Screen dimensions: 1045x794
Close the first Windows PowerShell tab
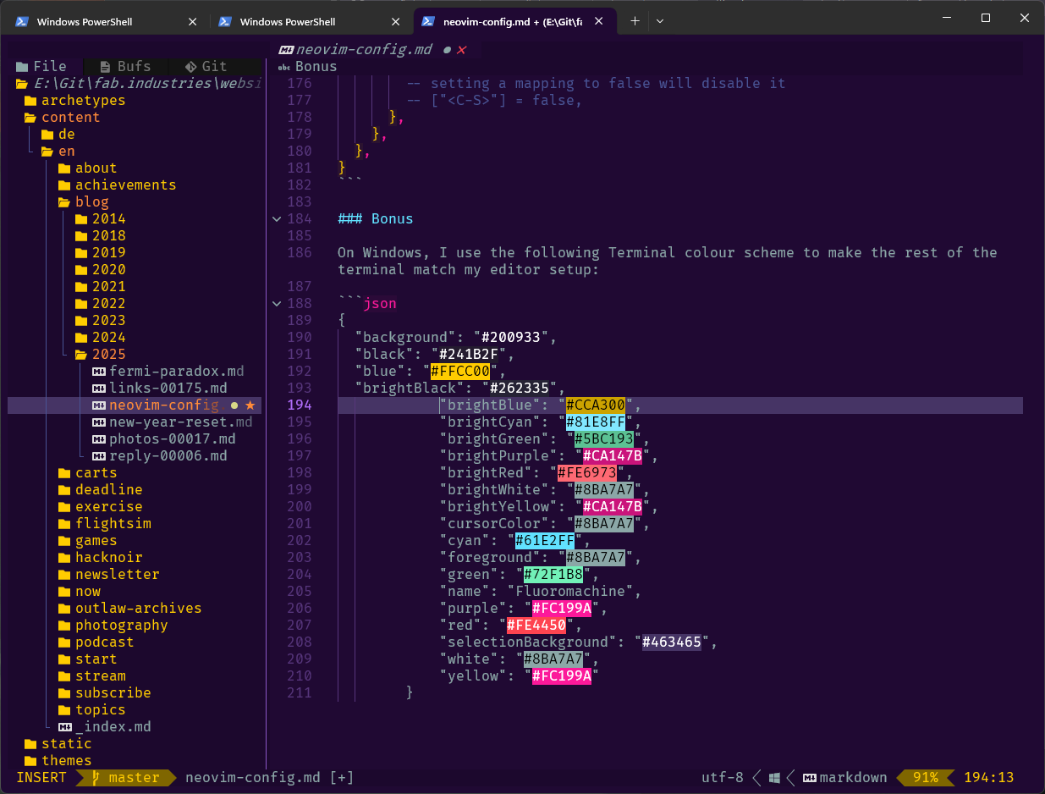click(192, 22)
